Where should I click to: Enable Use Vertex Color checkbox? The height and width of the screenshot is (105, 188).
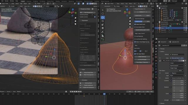click(x=135, y=27)
